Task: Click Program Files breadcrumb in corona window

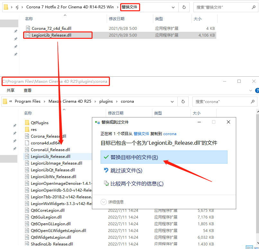Action: tap(28, 101)
